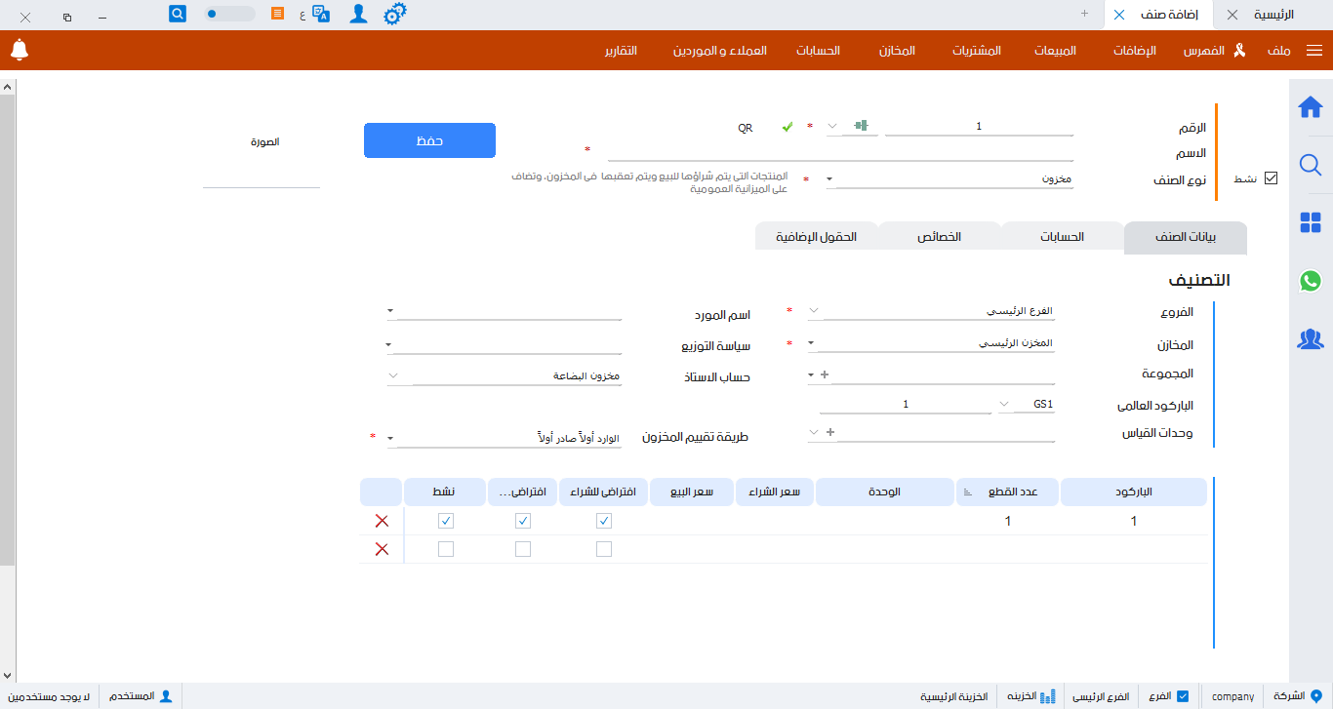
Task: Expand the طريقة تقييم المخزون dropdown
Action: pos(390,438)
